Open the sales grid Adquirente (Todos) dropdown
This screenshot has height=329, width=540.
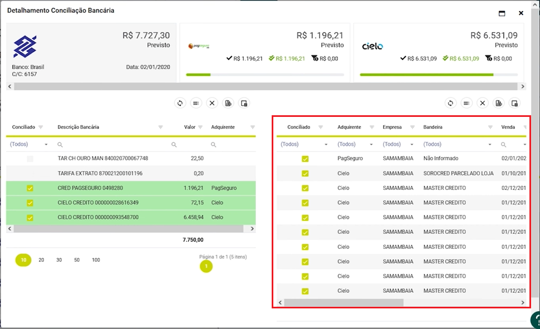(x=371, y=144)
